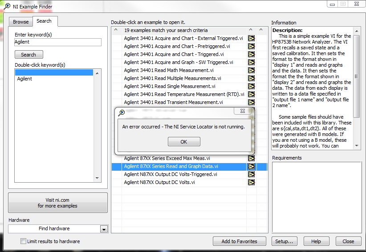Viewport: 366px width, 252px height.
Task: Select Agilent 87XX Series Exceed Max Meas.vi
Action: click(167, 158)
